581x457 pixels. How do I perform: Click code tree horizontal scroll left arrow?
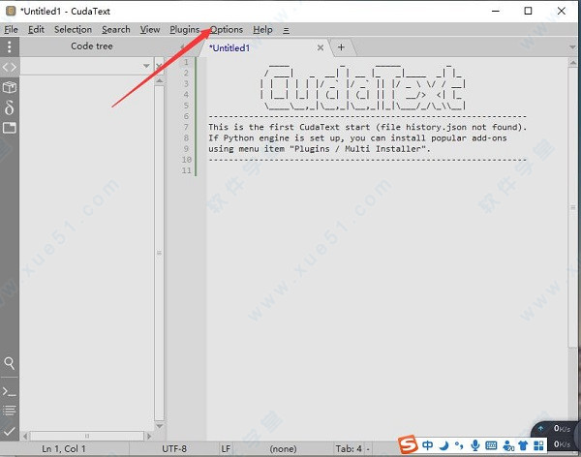pyautogui.click(x=25, y=437)
